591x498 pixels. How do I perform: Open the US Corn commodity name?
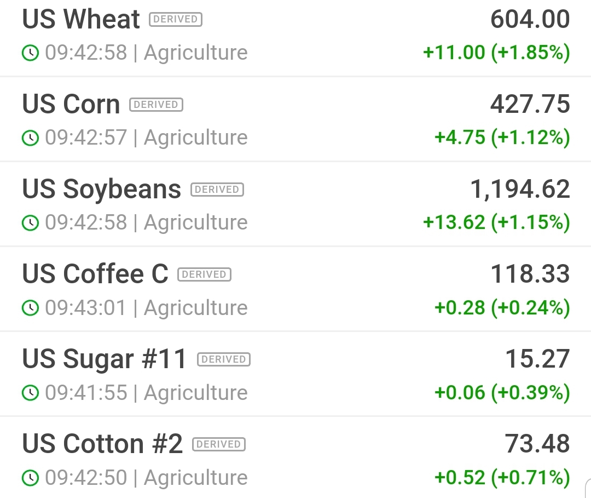click(71, 105)
